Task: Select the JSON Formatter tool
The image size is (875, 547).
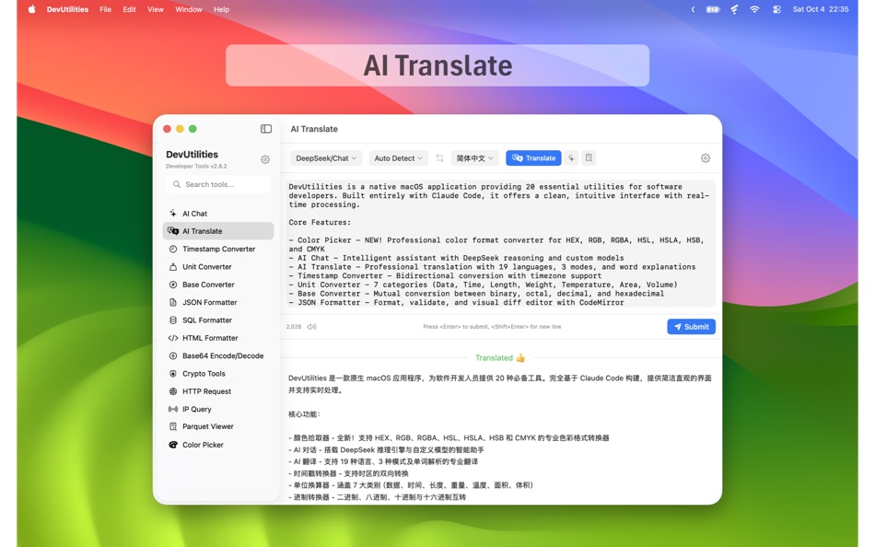Action: pos(204,302)
